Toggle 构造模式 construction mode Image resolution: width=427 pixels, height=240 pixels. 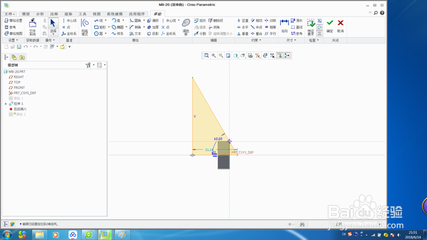click(85, 27)
